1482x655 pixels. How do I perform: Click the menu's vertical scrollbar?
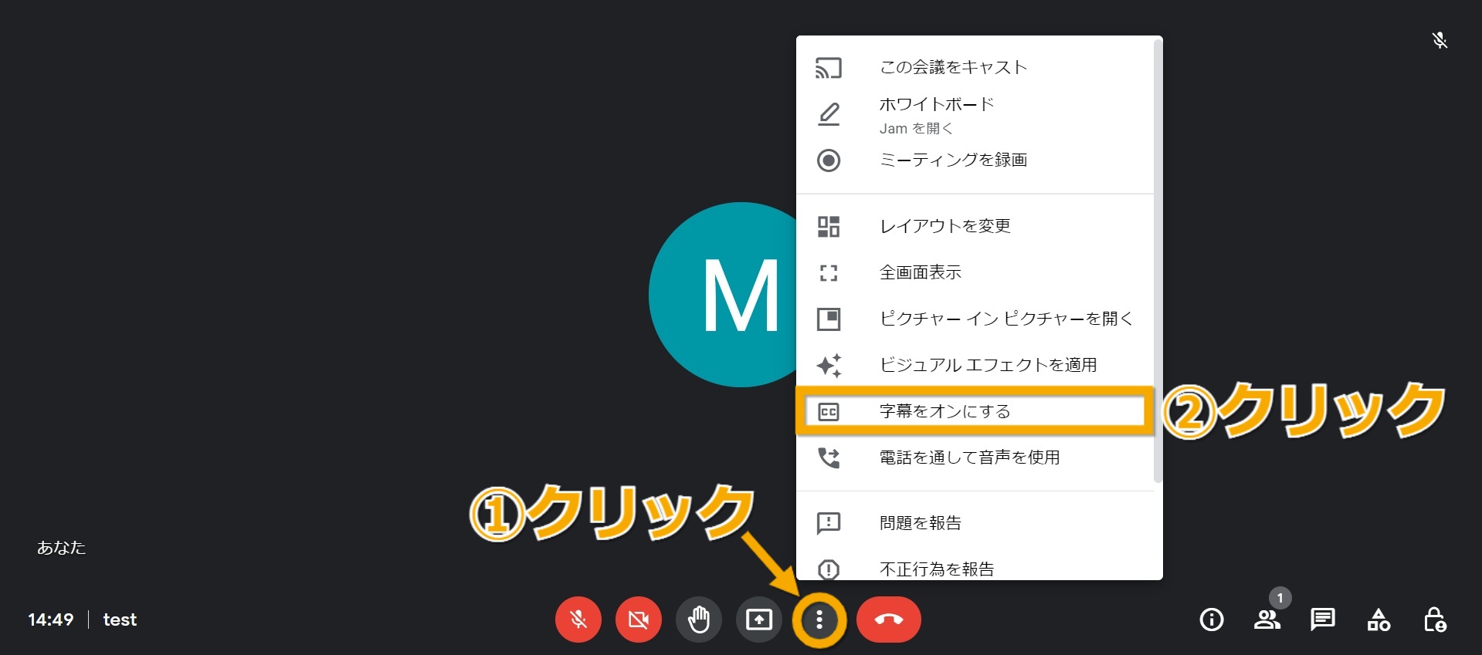[1158, 262]
